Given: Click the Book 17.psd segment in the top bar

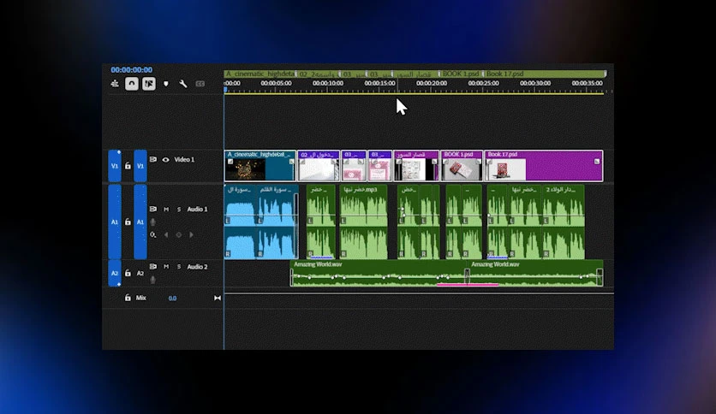Looking at the screenshot, I should point(546,74).
